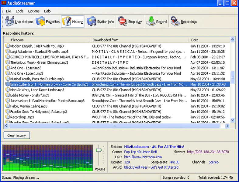This screenshot has width=239, height=182.
Task: Click the samplerate value '44100'
Action: (x=175, y=162)
